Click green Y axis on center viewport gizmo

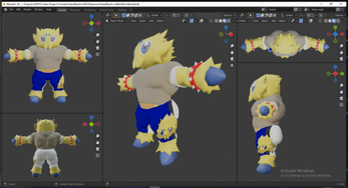click(221, 35)
